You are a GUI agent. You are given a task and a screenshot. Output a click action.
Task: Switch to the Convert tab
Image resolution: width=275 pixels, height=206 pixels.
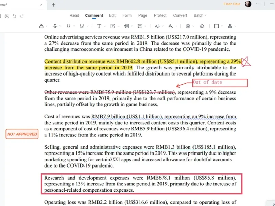(x=180, y=15)
